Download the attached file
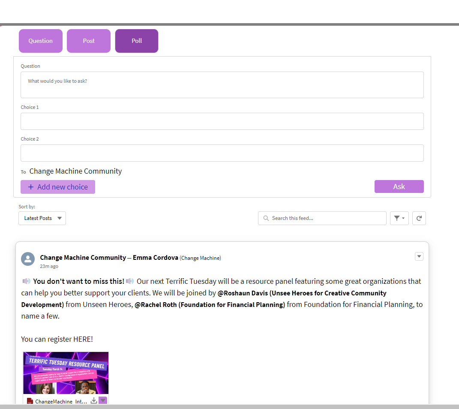459x409 pixels. coord(94,400)
